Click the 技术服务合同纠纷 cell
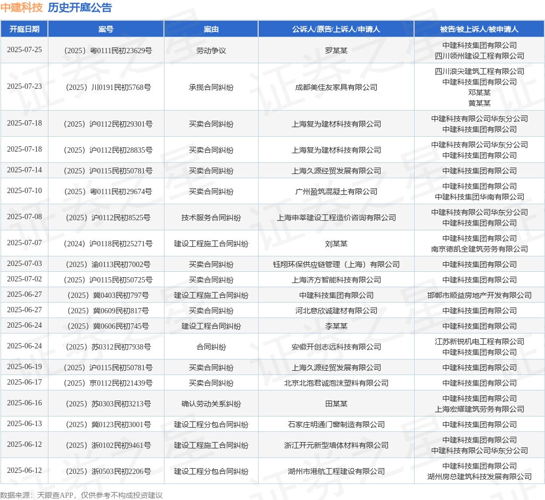 click(x=211, y=218)
